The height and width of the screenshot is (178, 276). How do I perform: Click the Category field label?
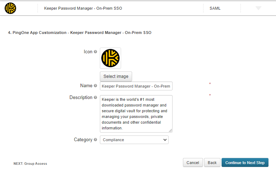coord(83,140)
